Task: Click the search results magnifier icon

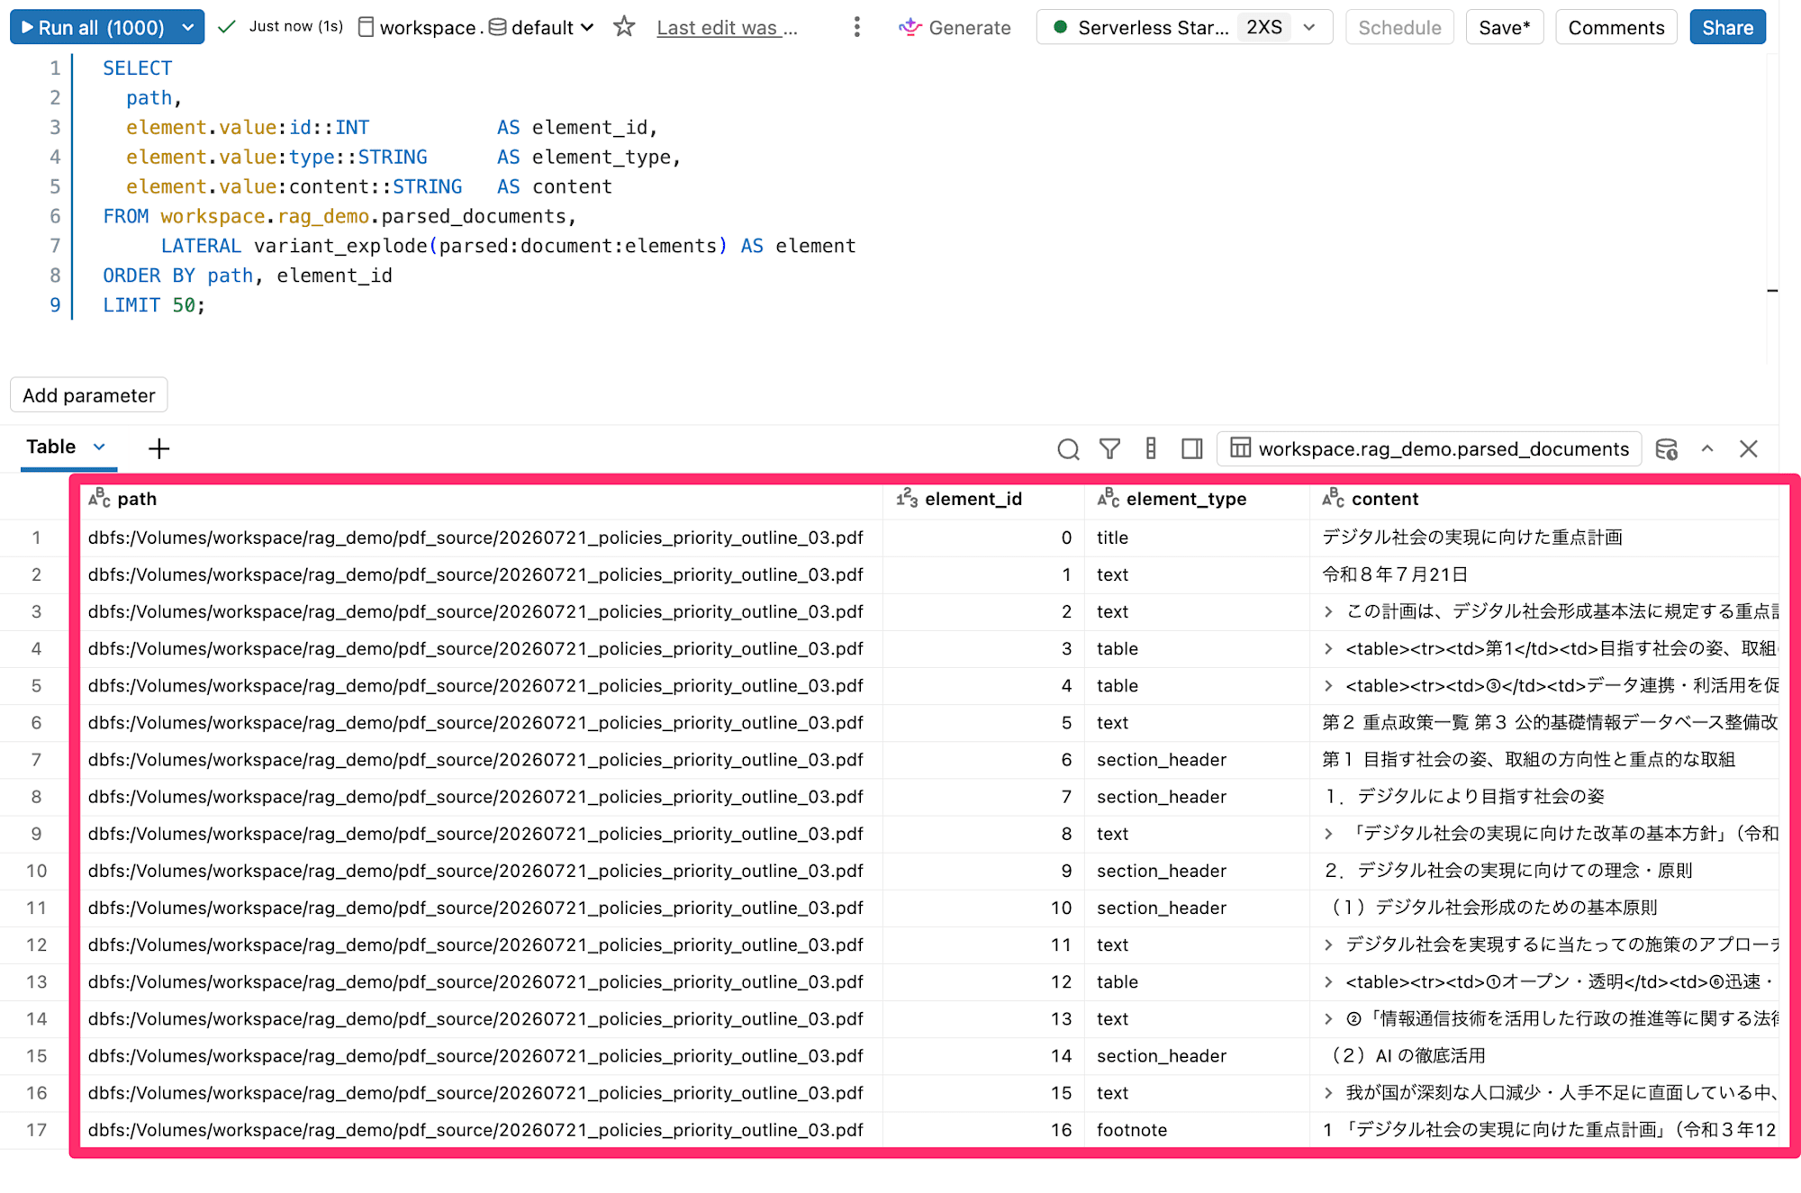Action: coord(1068,448)
